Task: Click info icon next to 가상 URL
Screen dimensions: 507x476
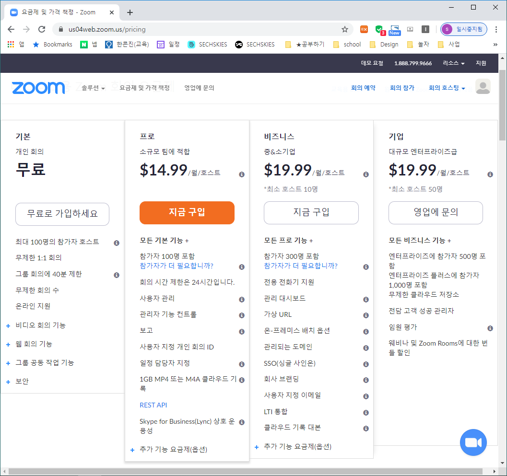Action: (x=366, y=315)
